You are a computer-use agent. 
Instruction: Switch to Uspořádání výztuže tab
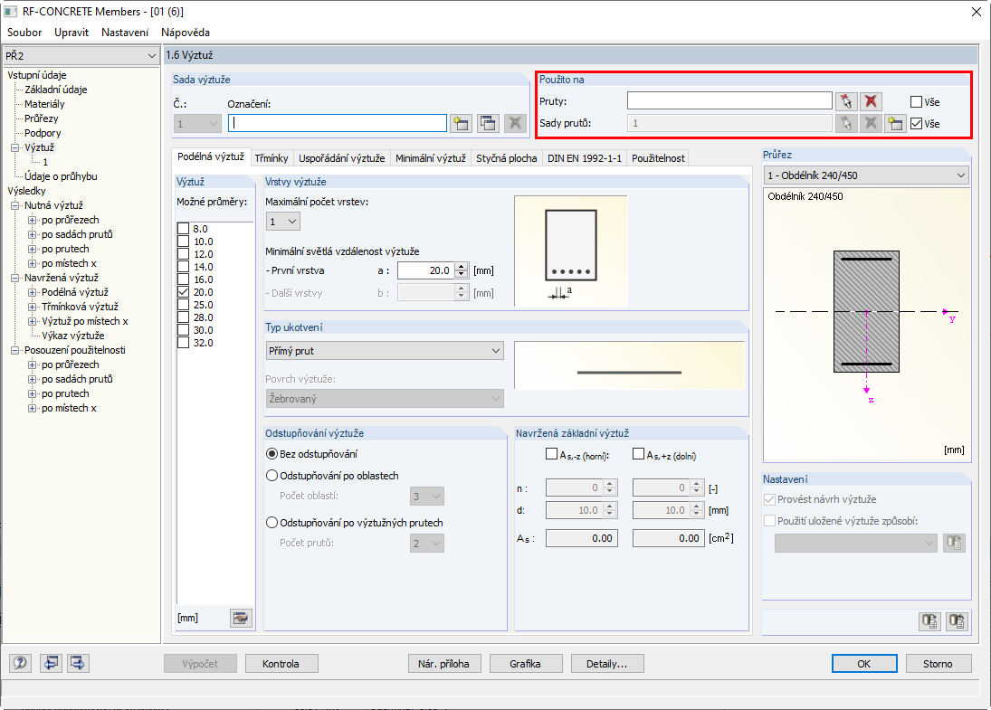[x=342, y=158]
